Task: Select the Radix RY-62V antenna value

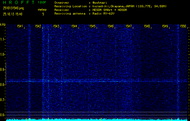Action: [x=103, y=14]
